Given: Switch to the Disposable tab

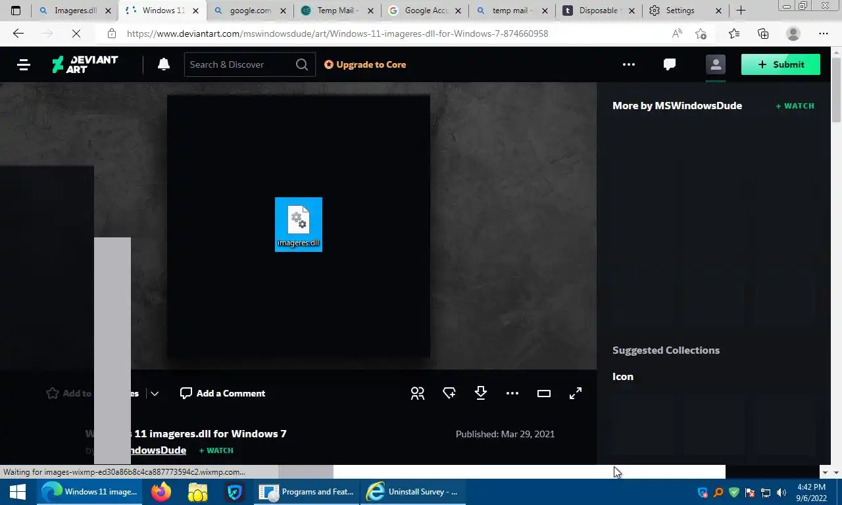Looking at the screenshot, I should point(598,11).
